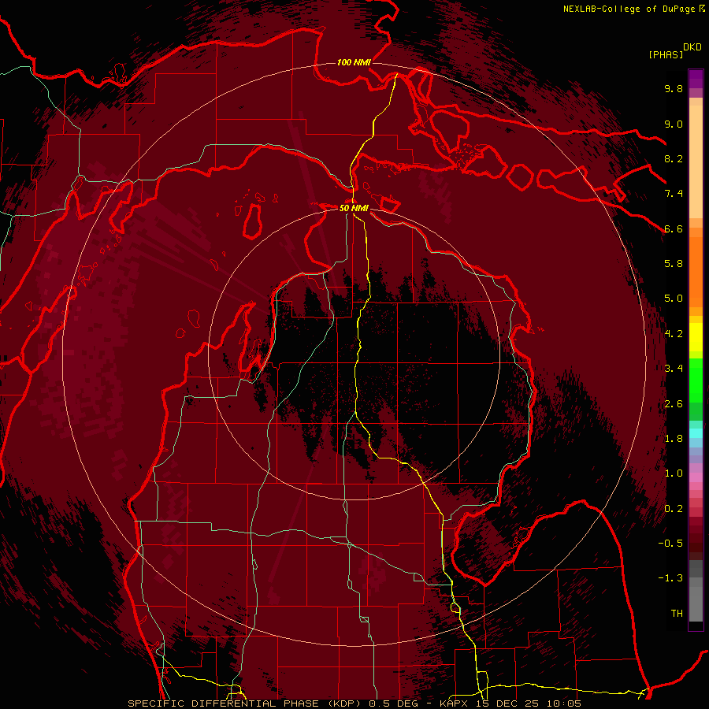Click the 8.2 legend value
This screenshot has width=709, height=709.
[674, 158]
